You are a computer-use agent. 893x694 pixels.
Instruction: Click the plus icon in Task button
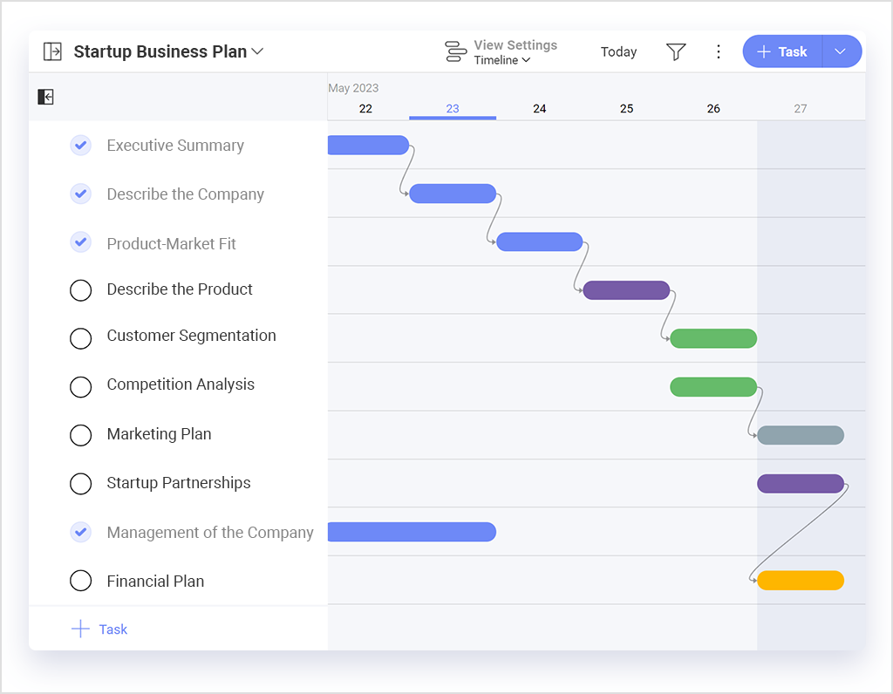coord(764,52)
